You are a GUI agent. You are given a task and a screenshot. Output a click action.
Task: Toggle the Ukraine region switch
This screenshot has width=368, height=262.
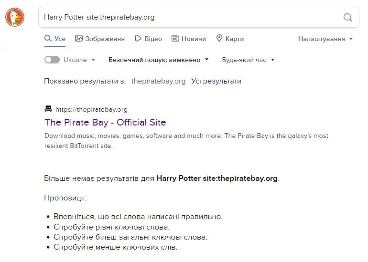click(52, 60)
